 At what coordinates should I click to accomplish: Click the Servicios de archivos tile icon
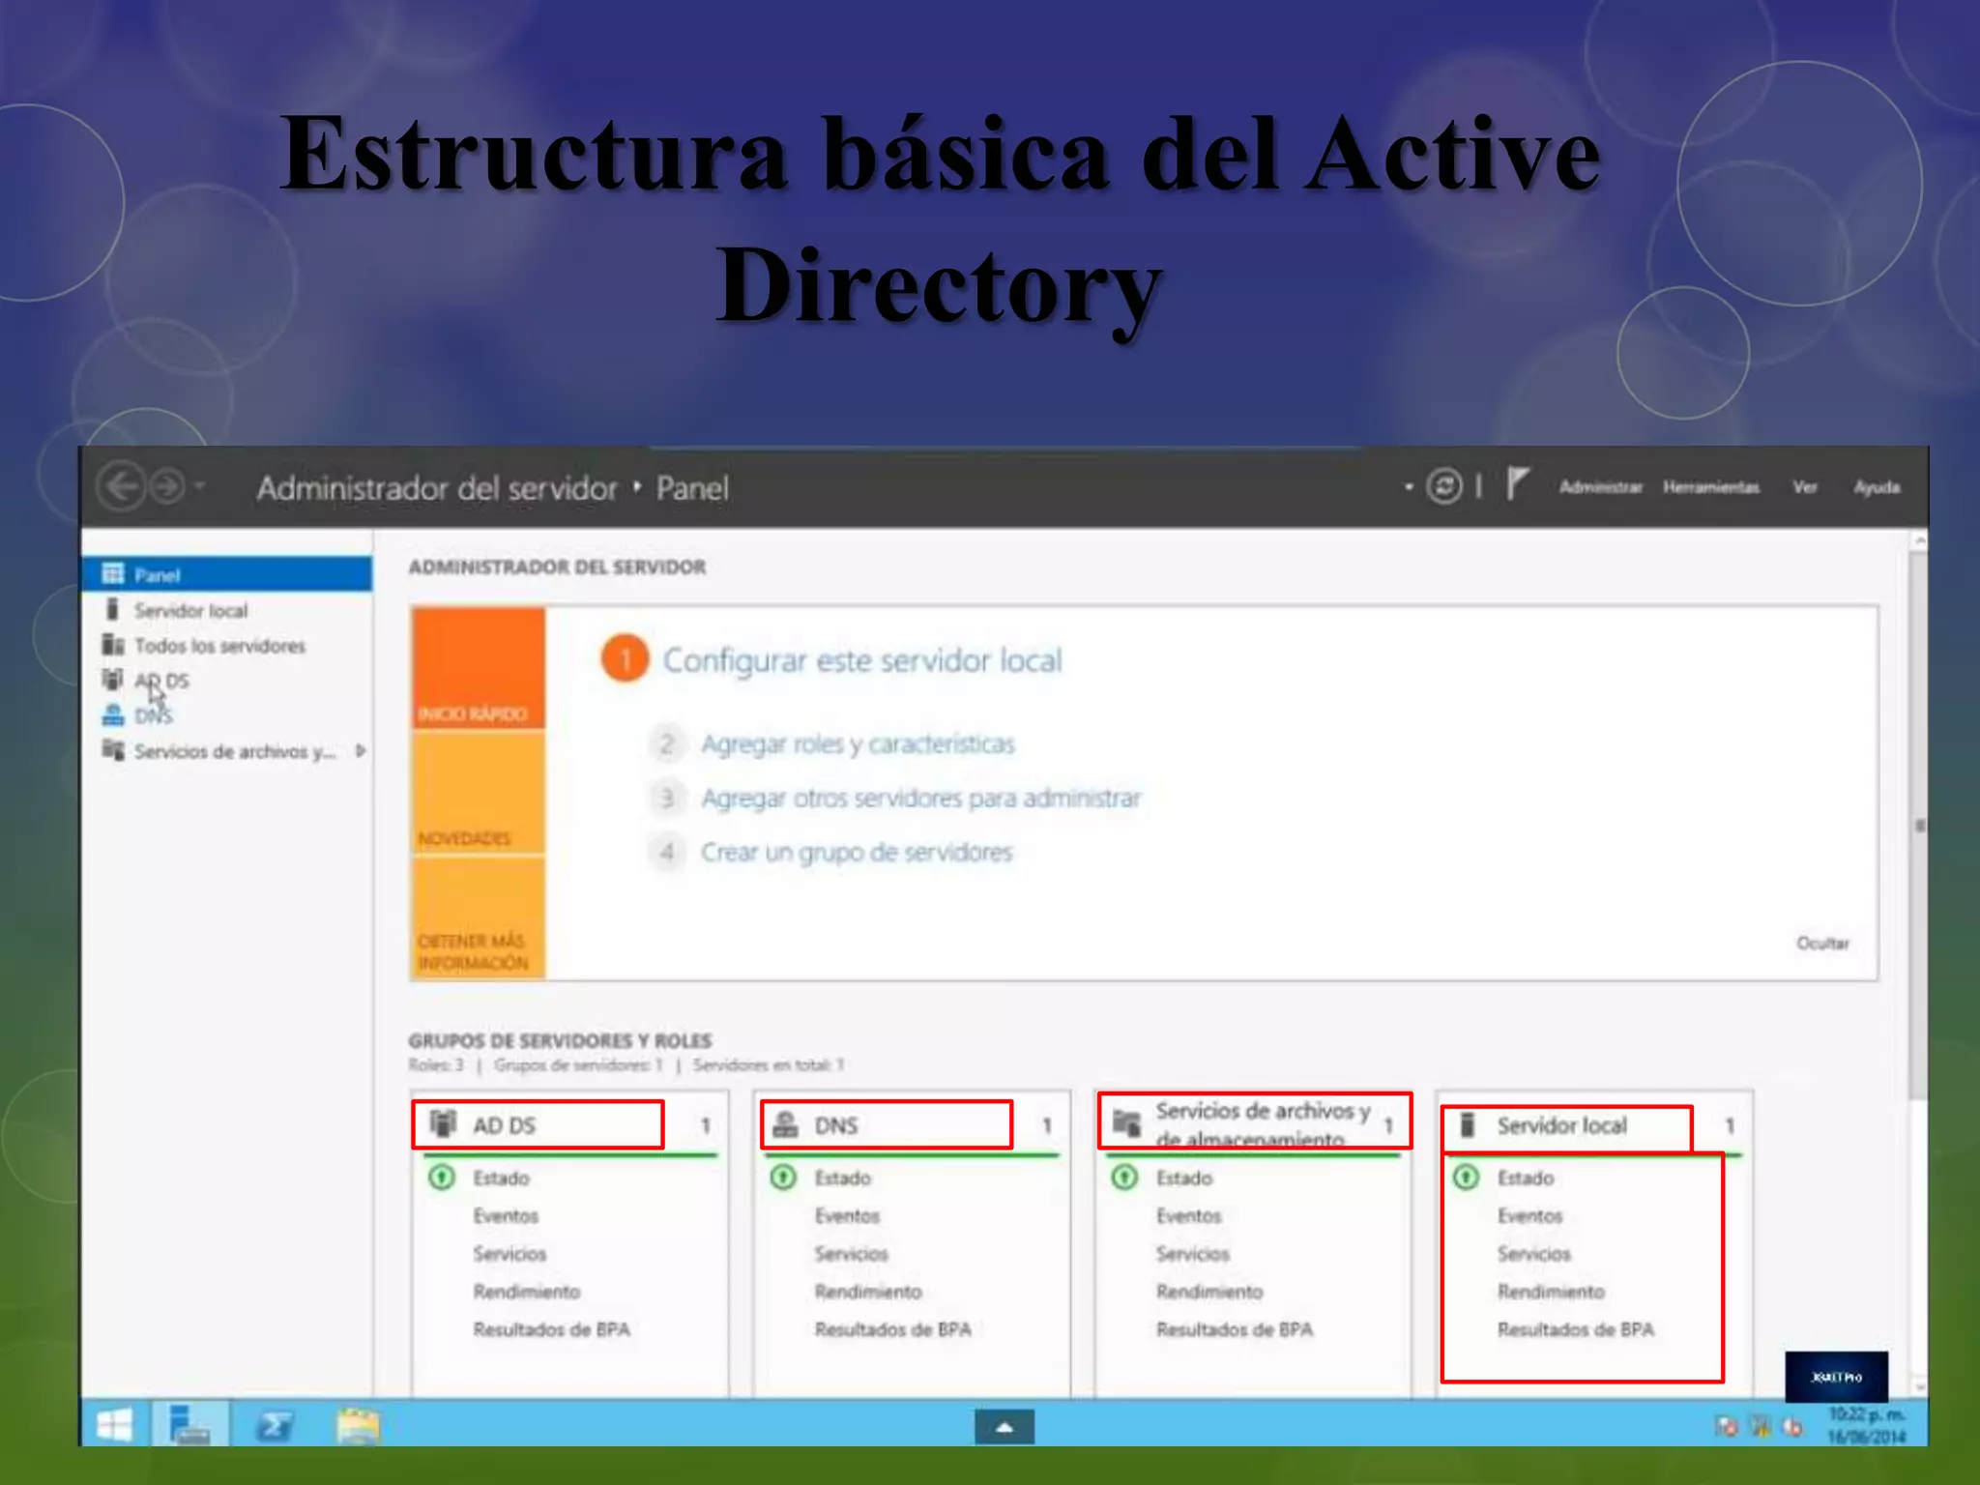[1126, 1122]
